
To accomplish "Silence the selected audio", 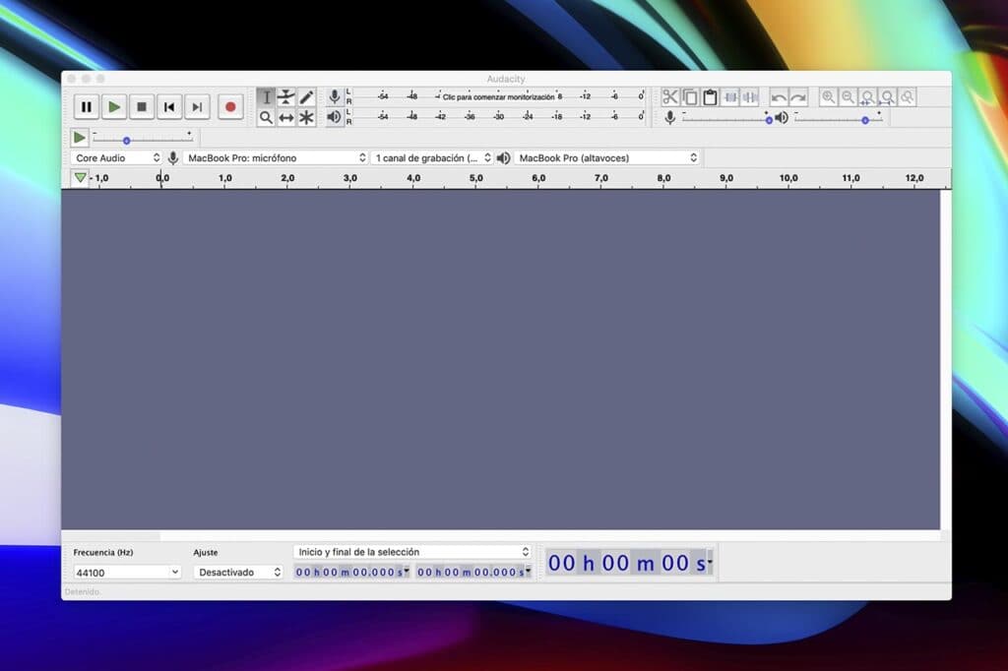I will point(750,97).
